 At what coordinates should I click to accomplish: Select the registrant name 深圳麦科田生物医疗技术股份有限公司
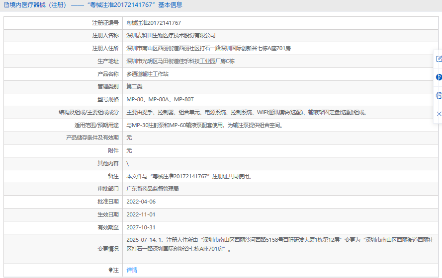pos(171,35)
